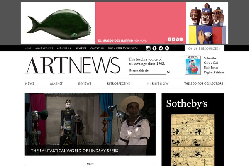Open Send a Letter to the Editor

123,48
